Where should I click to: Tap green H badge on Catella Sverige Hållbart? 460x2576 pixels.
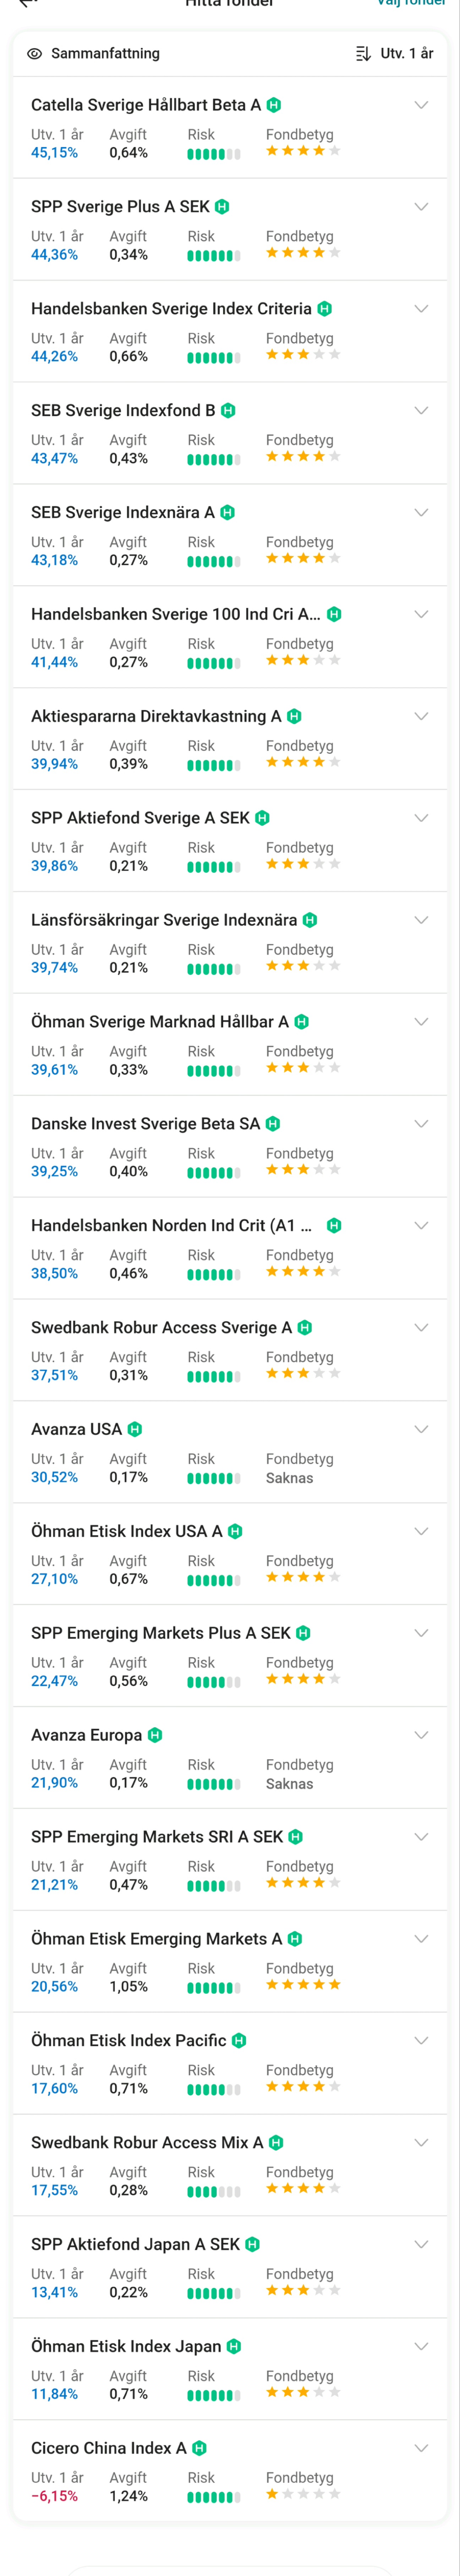[274, 105]
